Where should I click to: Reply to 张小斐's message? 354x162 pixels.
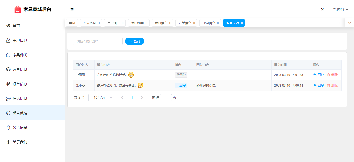tap(318, 86)
